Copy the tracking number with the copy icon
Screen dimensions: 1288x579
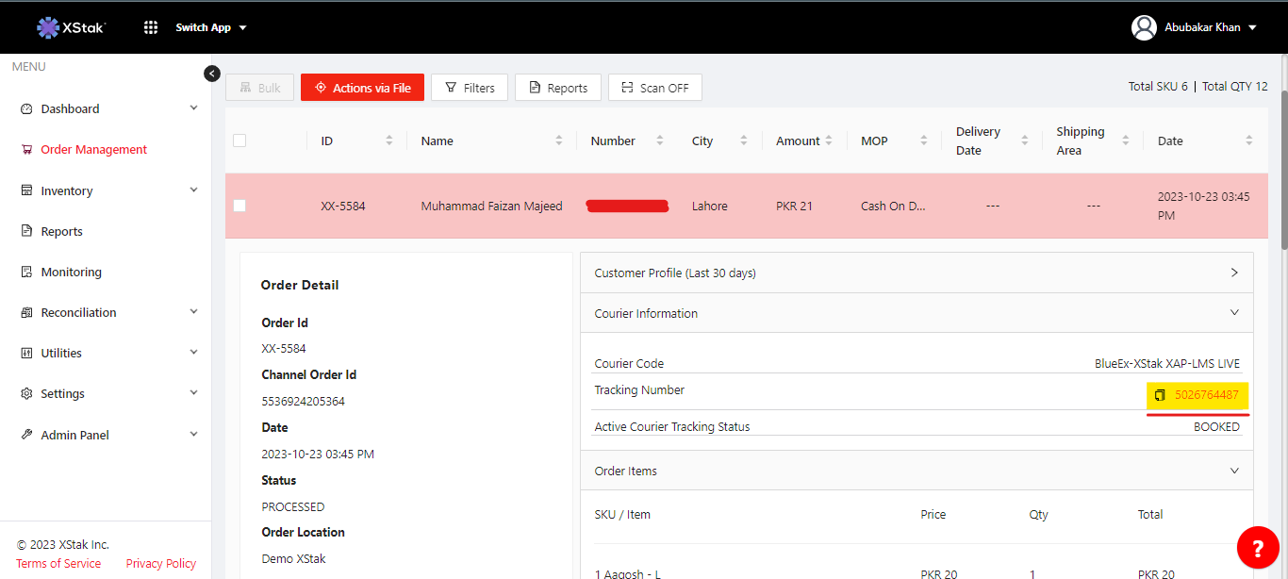coord(1160,395)
